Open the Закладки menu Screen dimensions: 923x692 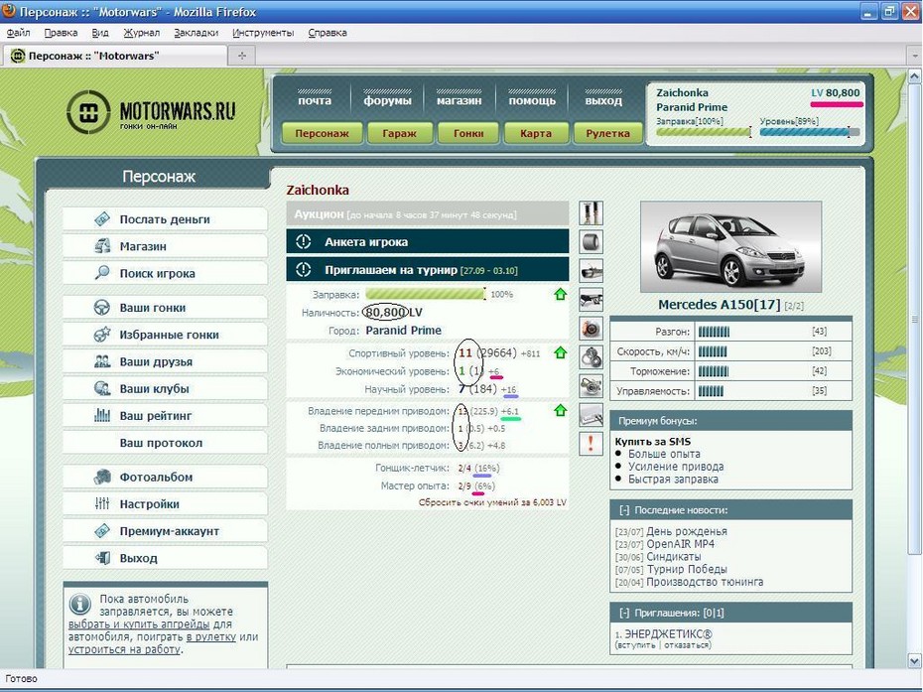pyautogui.click(x=197, y=33)
